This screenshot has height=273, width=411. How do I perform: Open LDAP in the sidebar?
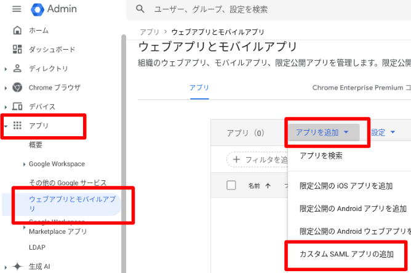click(x=37, y=247)
